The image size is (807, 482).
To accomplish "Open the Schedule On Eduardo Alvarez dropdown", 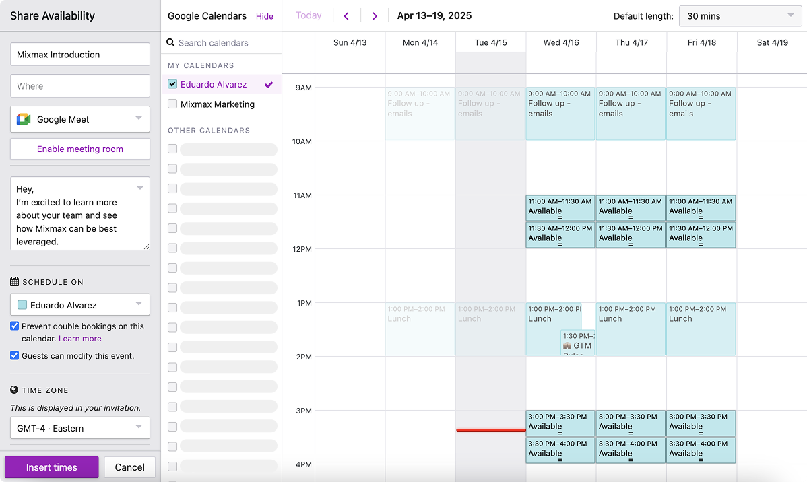I will pyautogui.click(x=80, y=304).
